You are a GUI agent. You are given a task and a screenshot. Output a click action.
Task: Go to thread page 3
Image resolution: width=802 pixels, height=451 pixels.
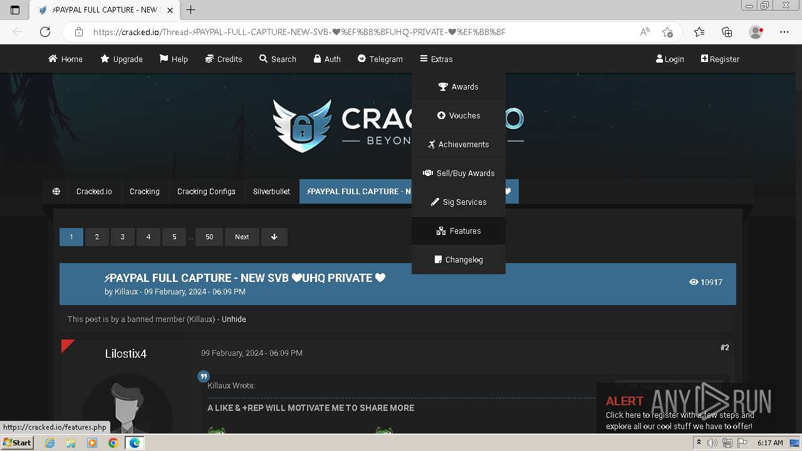point(123,237)
